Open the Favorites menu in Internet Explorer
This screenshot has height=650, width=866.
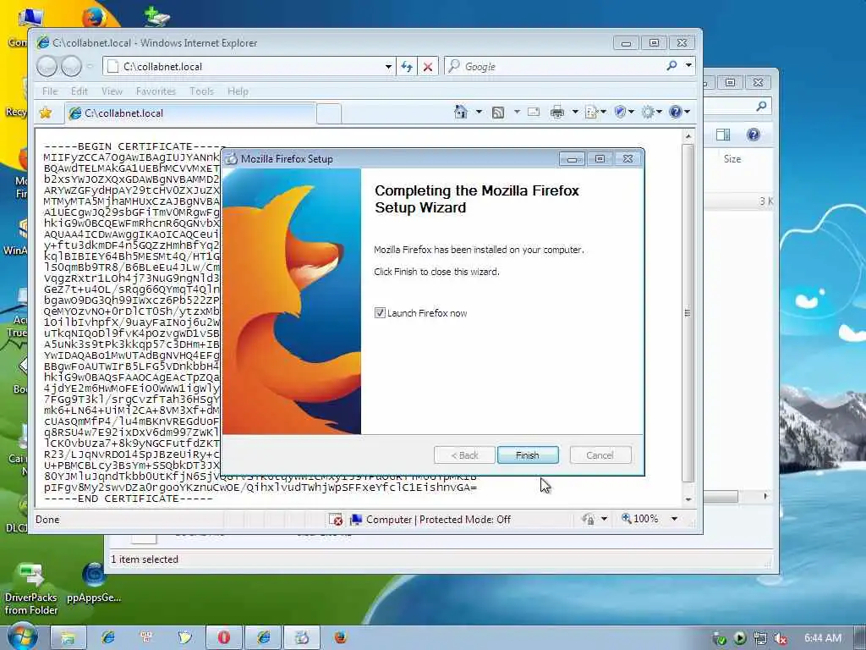[x=156, y=91]
